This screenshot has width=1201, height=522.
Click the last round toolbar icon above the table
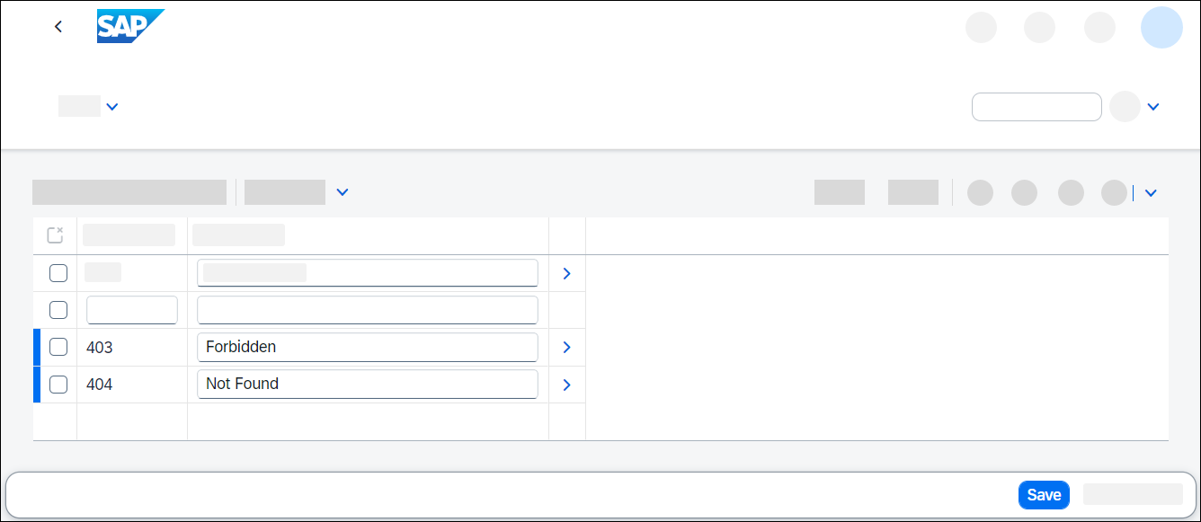pyautogui.click(x=1114, y=192)
